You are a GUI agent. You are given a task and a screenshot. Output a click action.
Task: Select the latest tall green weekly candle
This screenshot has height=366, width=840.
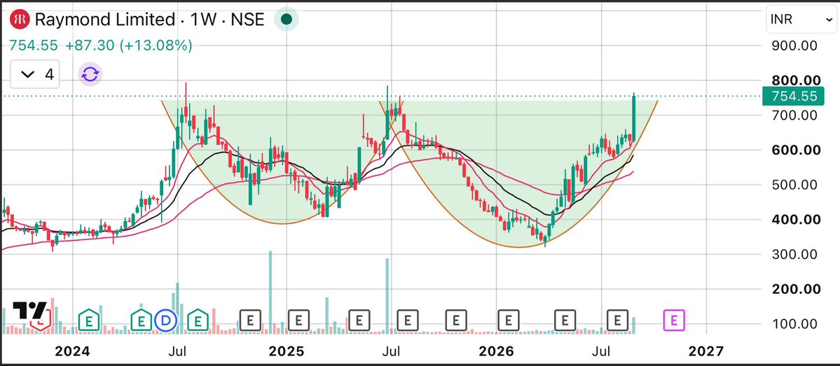coord(634,118)
